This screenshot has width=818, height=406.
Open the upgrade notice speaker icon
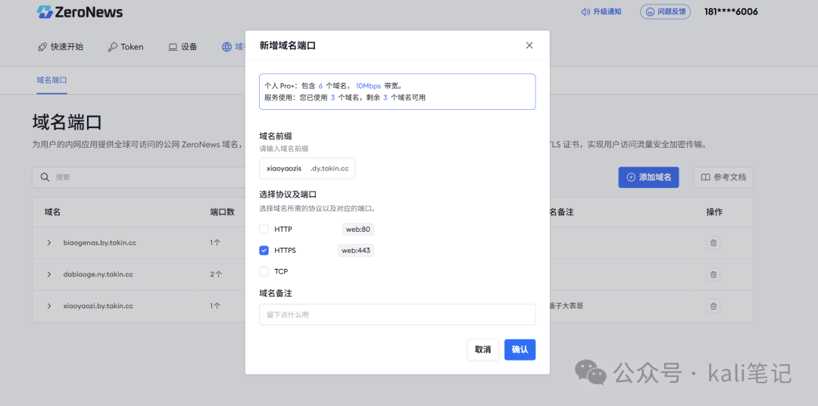585,12
